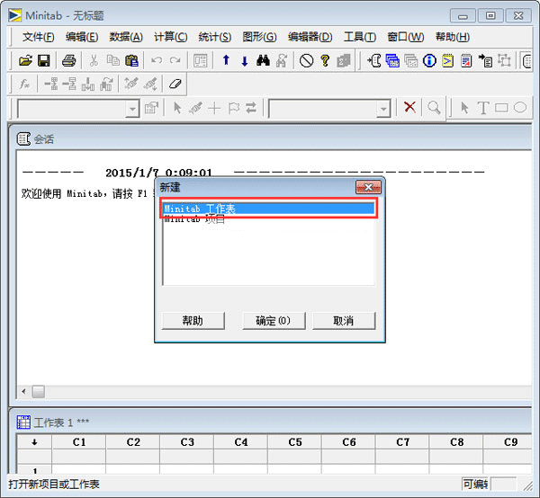Click the yellow question mark Help icon
The image size is (540, 498).
pyautogui.click(x=325, y=61)
